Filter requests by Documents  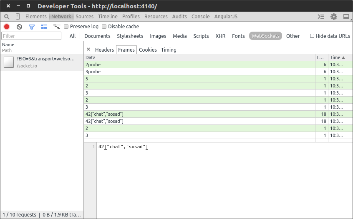click(x=97, y=36)
